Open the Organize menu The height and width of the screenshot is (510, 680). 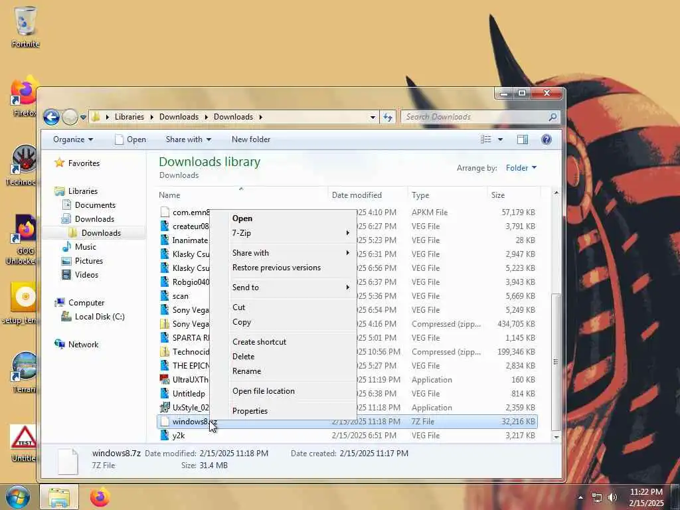tap(73, 139)
